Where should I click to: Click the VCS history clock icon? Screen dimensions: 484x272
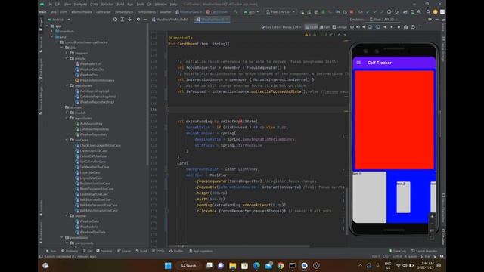tap(389, 12)
